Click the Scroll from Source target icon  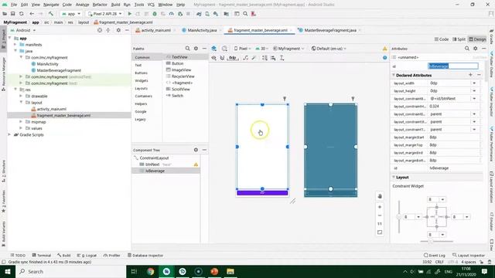coord(100,30)
